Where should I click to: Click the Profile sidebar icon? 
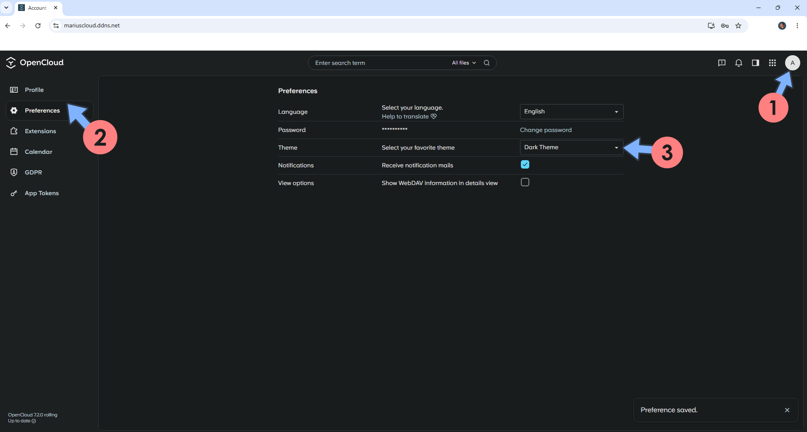click(x=14, y=90)
